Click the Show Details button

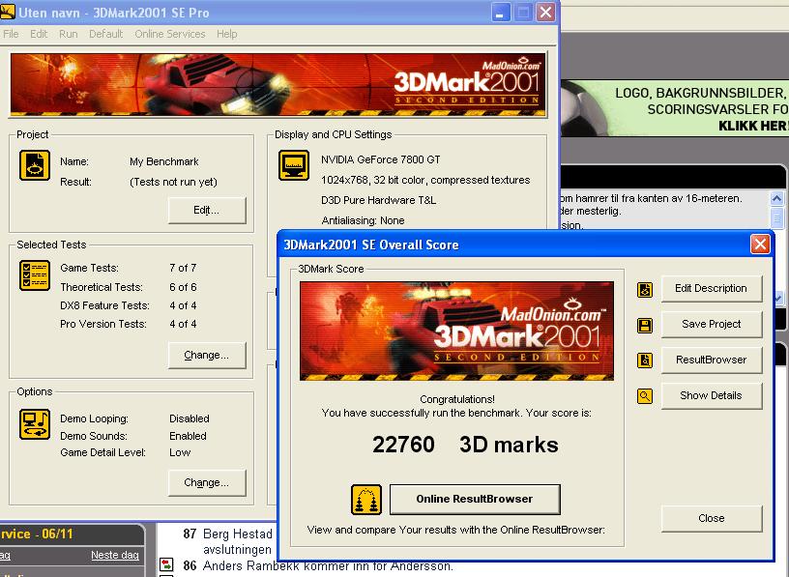[x=712, y=396]
